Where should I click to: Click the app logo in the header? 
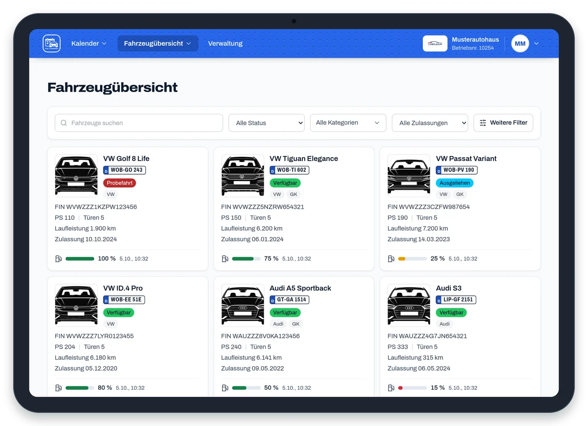tap(51, 44)
